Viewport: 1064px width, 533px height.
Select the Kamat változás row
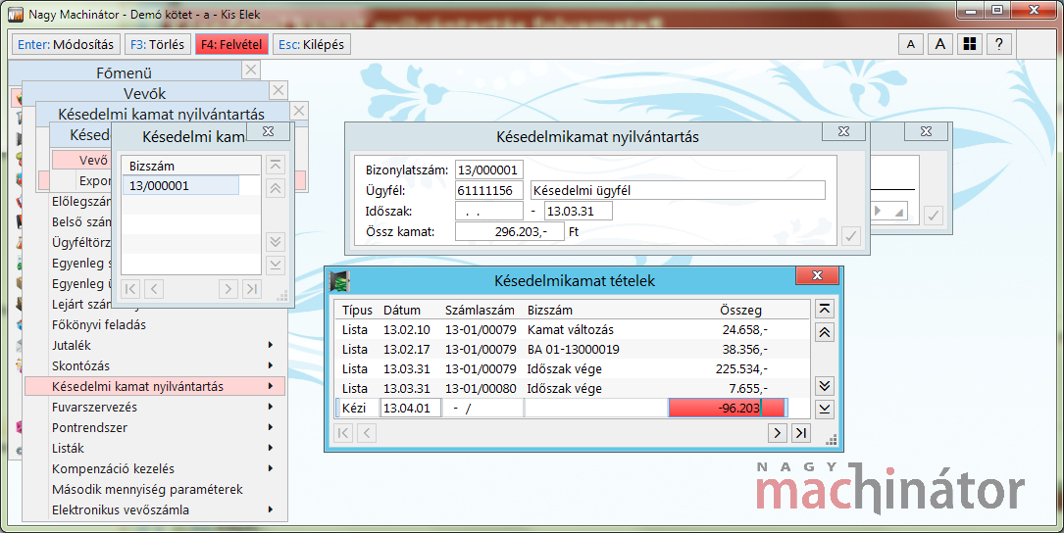click(572, 329)
